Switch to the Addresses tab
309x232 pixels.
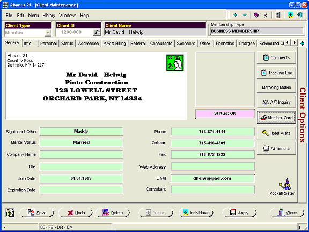pyautogui.click(x=89, y=44)
